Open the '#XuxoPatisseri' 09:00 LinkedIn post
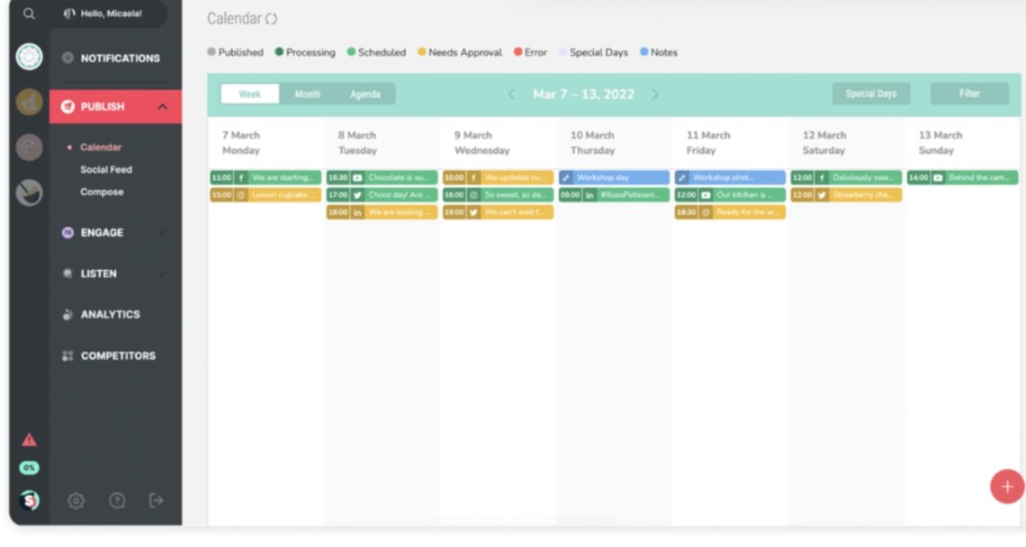This screenshot has width=1026, height=547. pyautogui.click(x=615, y=195)
